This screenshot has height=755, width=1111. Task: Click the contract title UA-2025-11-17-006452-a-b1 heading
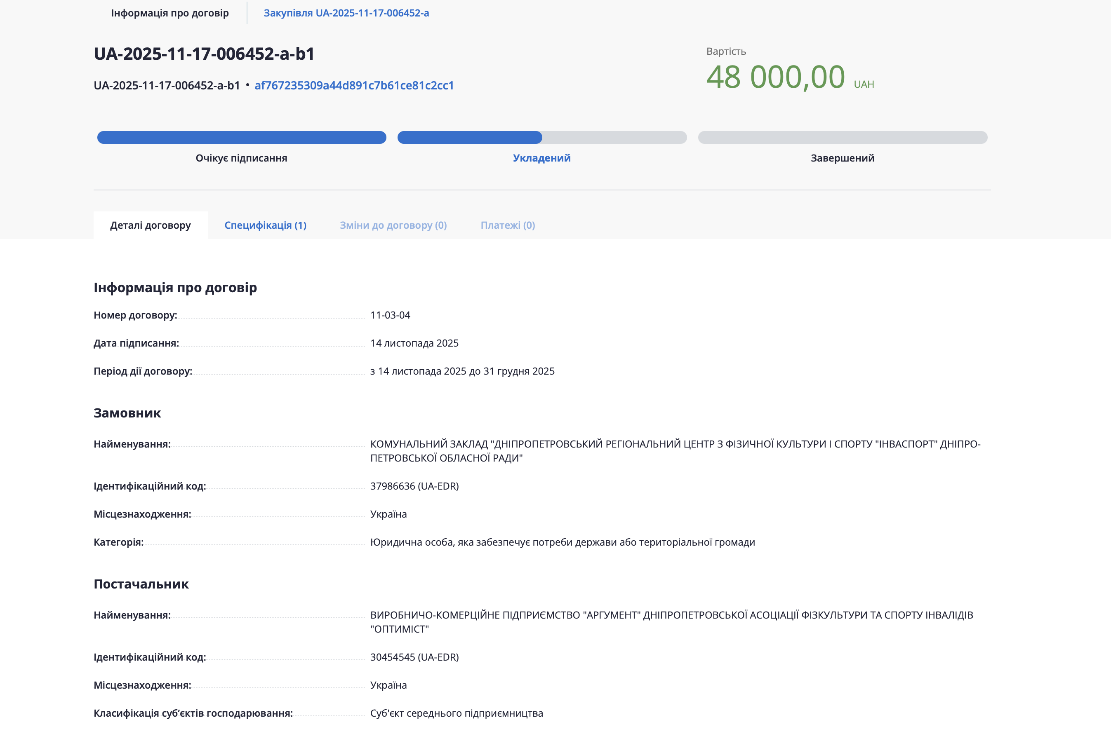point(204,54)
